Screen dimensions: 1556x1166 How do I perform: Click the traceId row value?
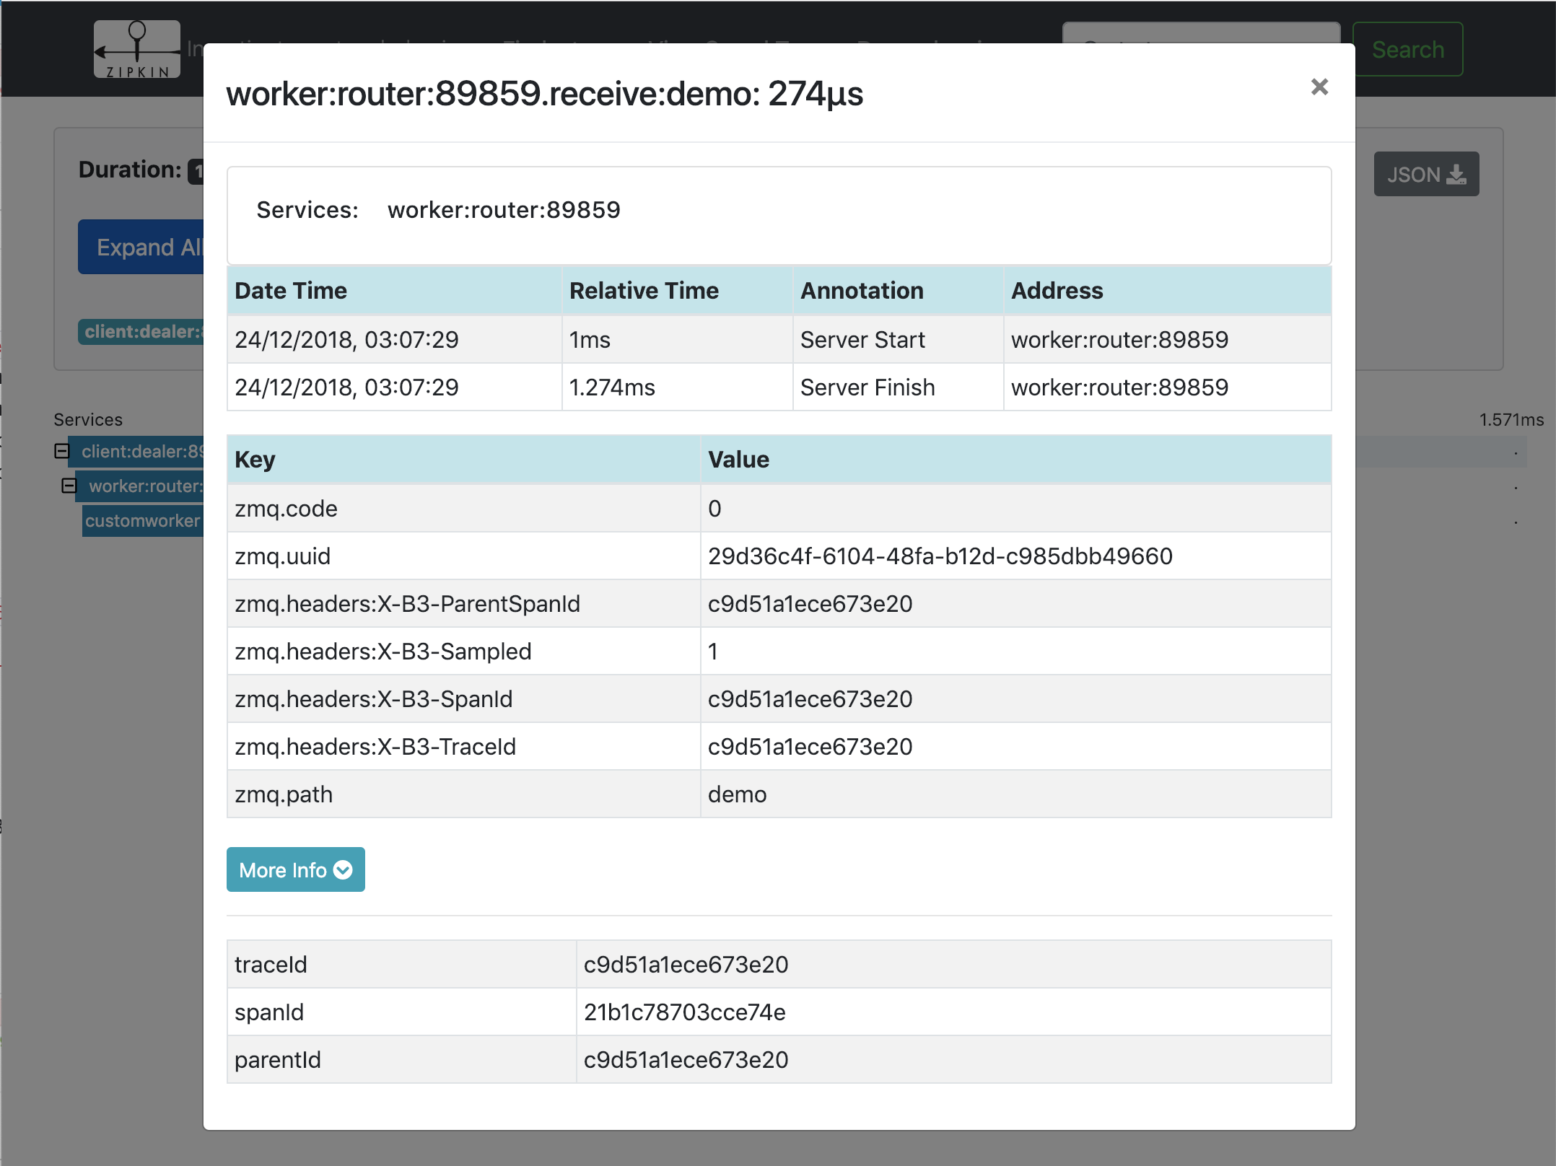(686, 964)
